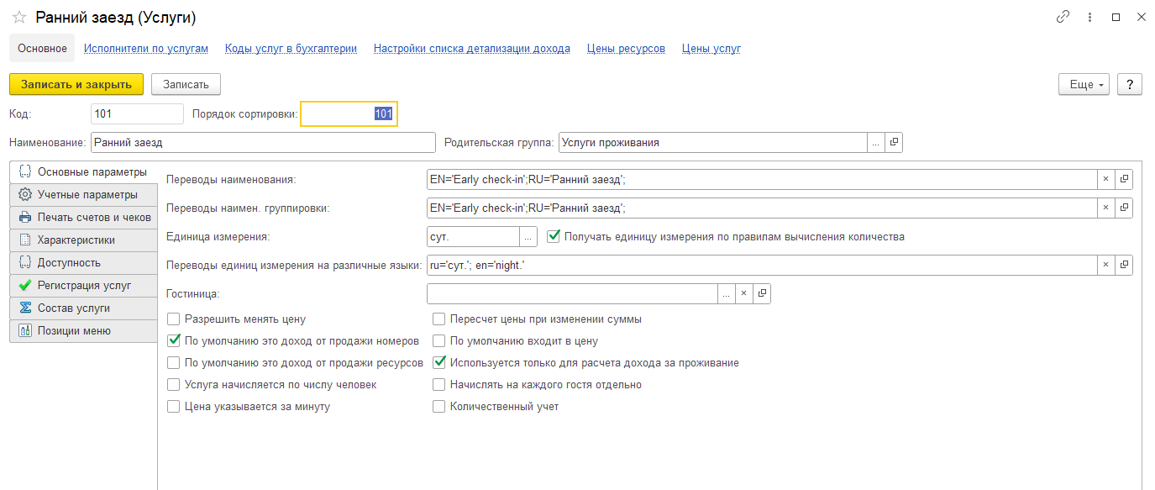
Task: Enable Пересчет цены при изменении суммы
Action: [439, 319]
